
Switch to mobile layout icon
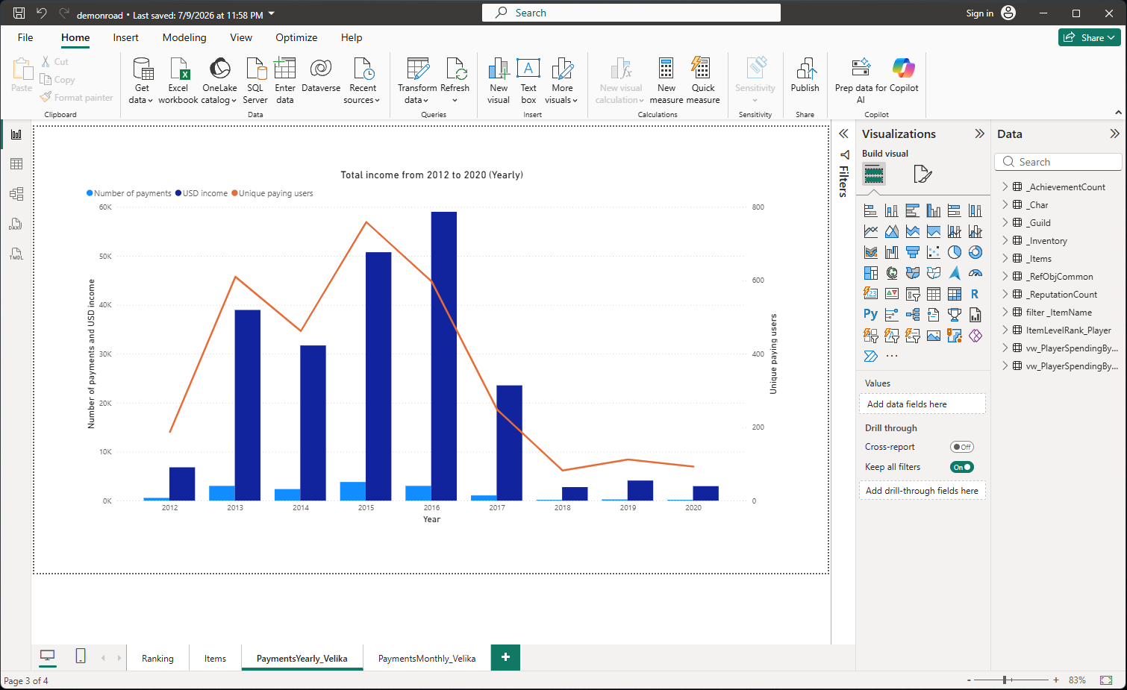81,656
